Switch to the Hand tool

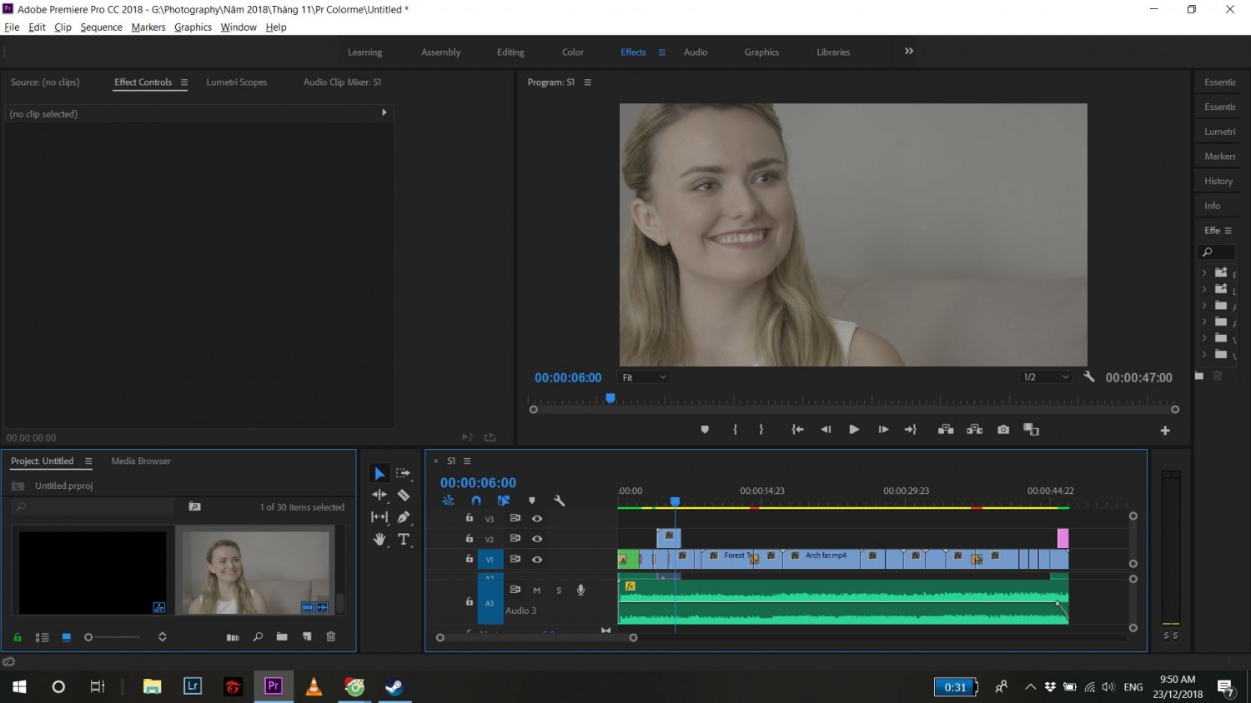pos(379,540)
